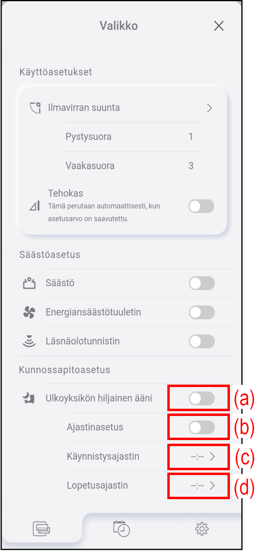This screenshot has width=260, height=551.
Task: Open Käynnistysajastin time chevron
Action: (x=212, y=457)
